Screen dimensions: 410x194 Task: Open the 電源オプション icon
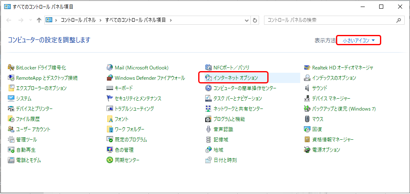pos(307,150)
